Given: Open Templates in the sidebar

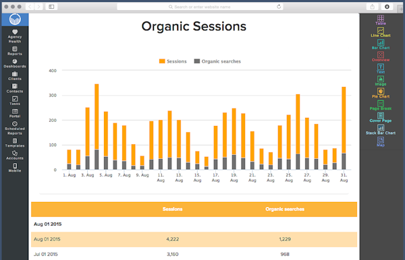Looking at the screenshot, I should coord(15,143).
